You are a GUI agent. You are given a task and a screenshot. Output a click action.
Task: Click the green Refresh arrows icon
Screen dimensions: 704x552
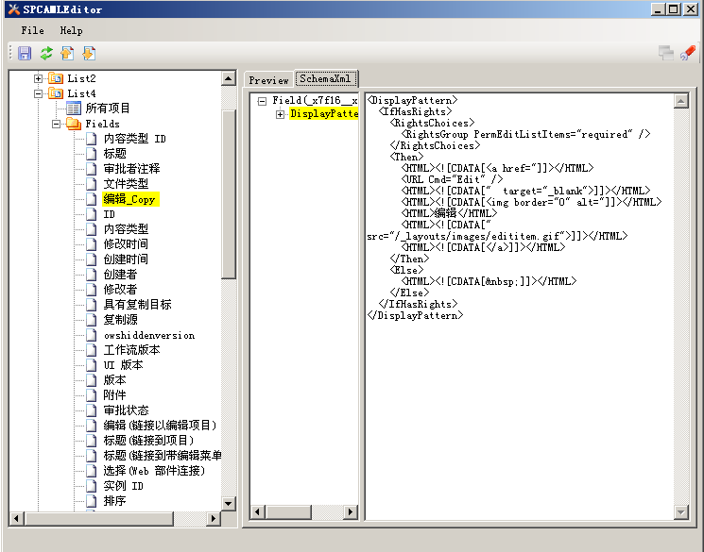click(45, 54)
